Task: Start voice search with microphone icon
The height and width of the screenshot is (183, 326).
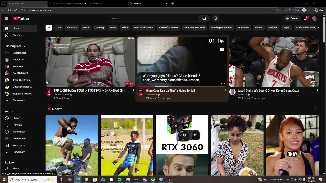Action: [216, 18]
